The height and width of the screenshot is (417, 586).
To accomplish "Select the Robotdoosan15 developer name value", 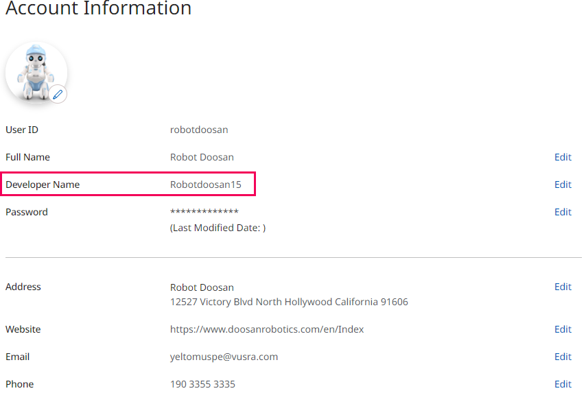I will [x=206, y=184].
